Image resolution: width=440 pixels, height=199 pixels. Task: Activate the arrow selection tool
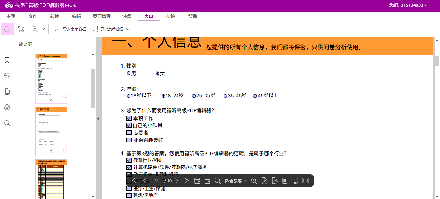[21, 29]
